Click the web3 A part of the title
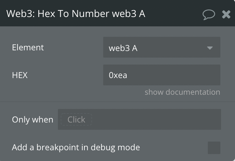Image resolution: width=235 pixels, height=161 pixels. point(128,14)
